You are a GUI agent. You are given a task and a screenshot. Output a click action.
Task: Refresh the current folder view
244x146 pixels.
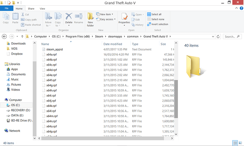(218, 37)
